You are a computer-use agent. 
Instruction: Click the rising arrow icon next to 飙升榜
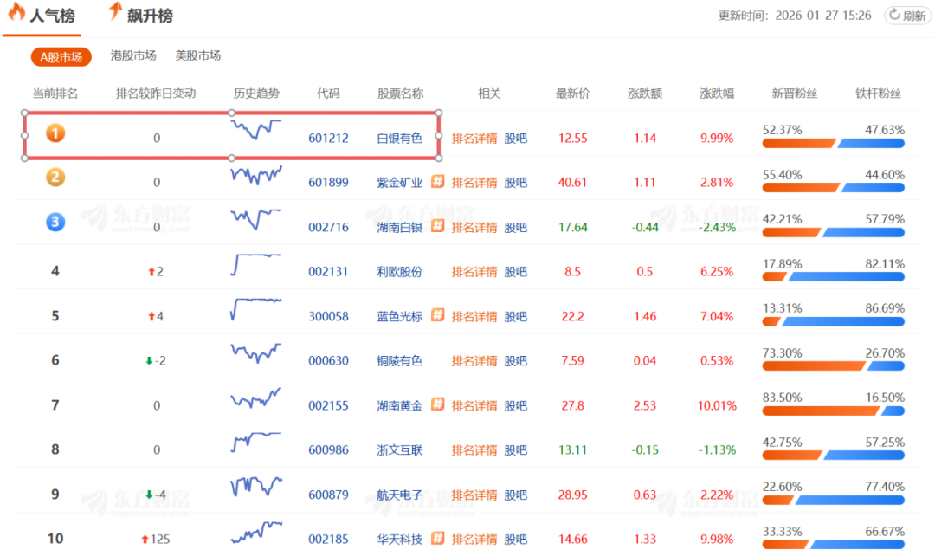pos(115,12)
